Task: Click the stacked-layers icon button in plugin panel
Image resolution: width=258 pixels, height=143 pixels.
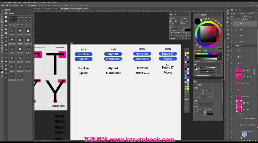Action: [20, 31]
